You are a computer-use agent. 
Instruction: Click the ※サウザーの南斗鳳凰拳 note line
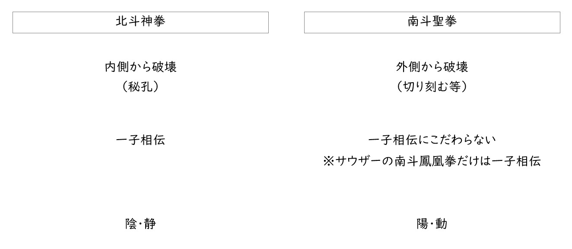point(432,161)
